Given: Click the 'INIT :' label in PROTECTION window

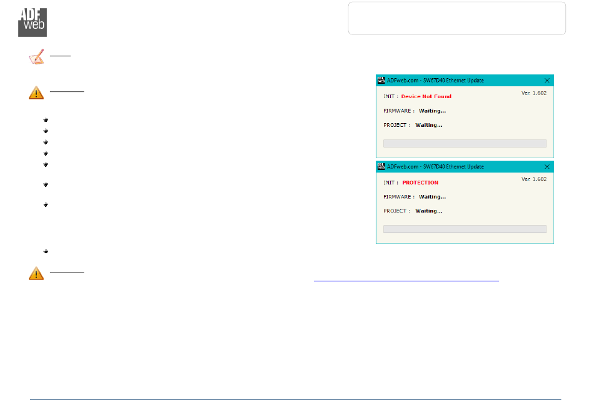Looking at the screenshot, I should coord(391,183).
